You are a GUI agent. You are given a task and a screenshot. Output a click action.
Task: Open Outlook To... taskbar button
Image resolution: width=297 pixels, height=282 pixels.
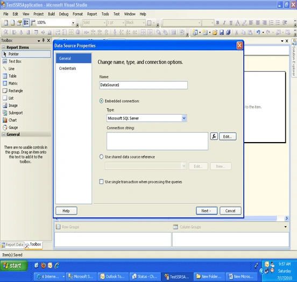pyautogui.click(x=114, y=277)
